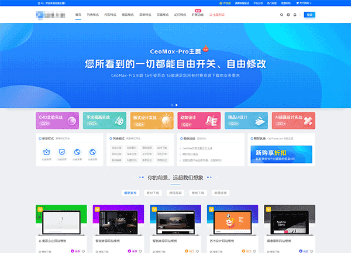Click GO button on C4D全能实战 card
This screenshot has width=351, height=253.
[45, 124]
